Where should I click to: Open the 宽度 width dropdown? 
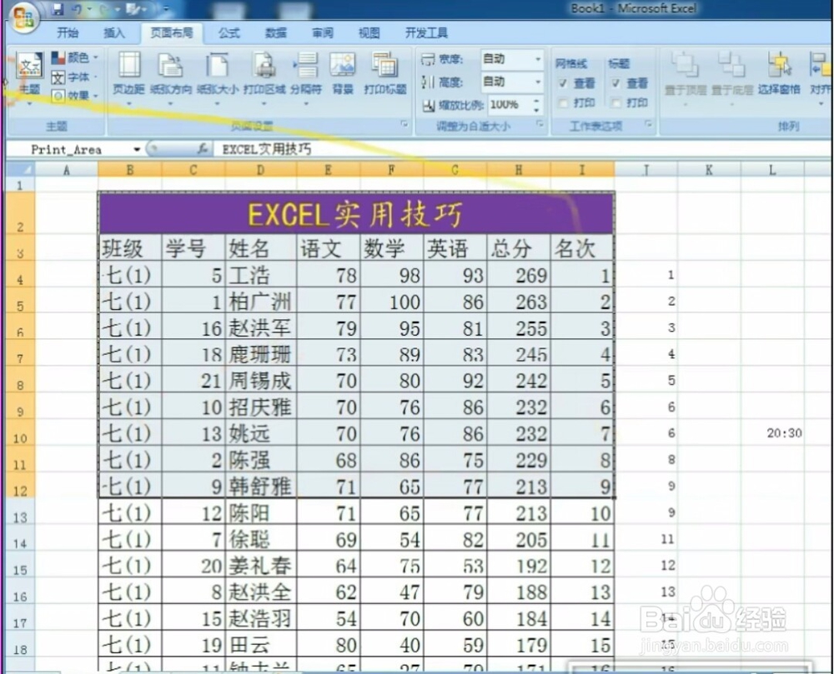[x=538, y=59]
